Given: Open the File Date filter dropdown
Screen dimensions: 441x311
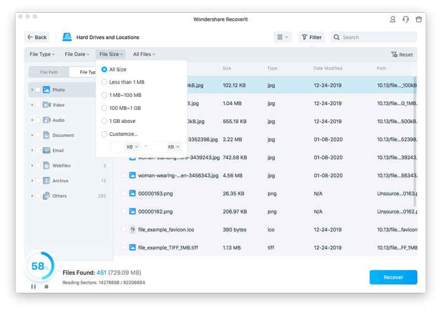Looking at the screenshot, I should (x=77, y=54).
